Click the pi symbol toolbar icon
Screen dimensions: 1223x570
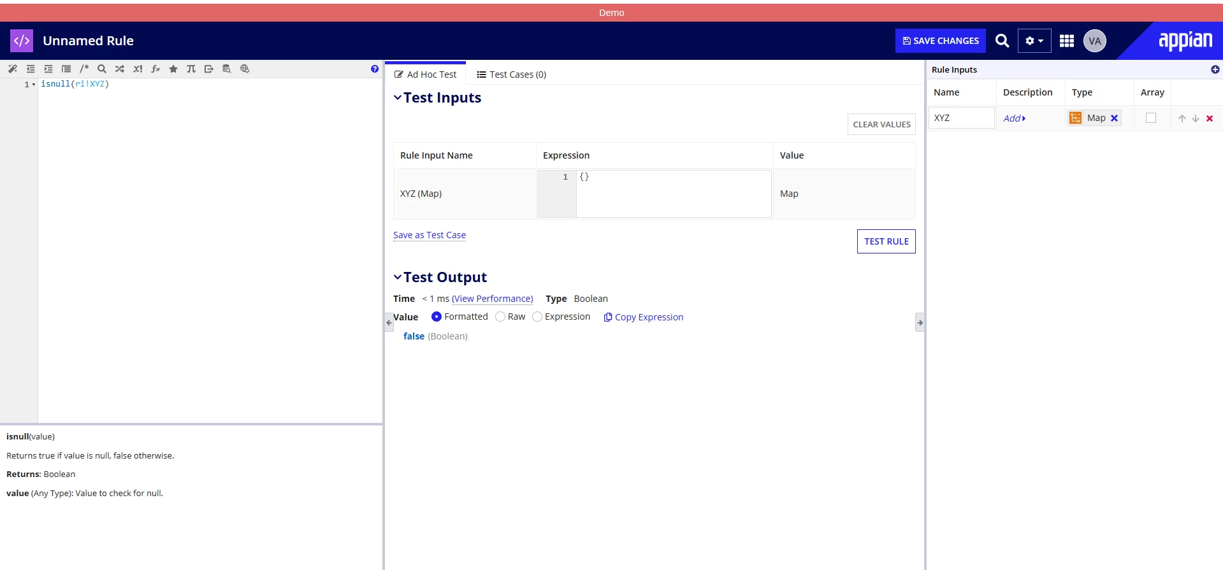[191, 69]
